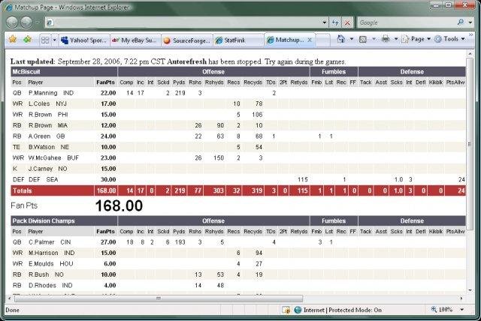Select D.Rhodes IND player row
The height and width of the screenshot is (321, 481).
point(238,286)
